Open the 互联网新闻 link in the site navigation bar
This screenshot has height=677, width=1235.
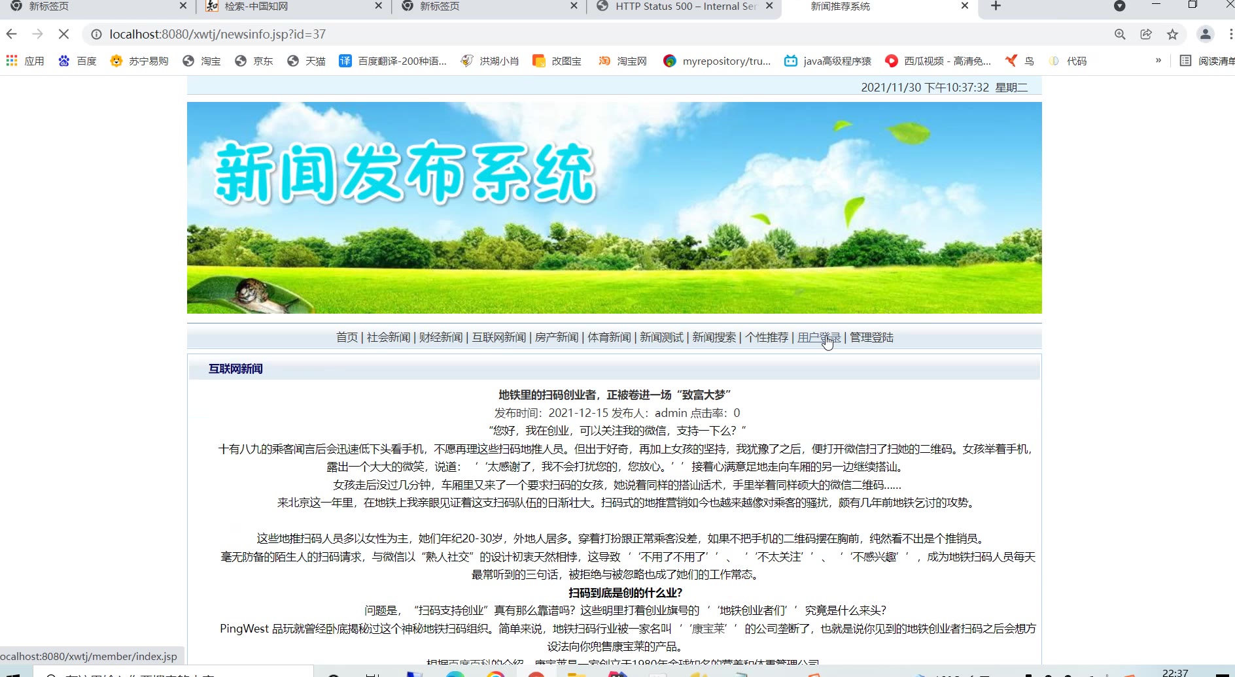(499, 337)
